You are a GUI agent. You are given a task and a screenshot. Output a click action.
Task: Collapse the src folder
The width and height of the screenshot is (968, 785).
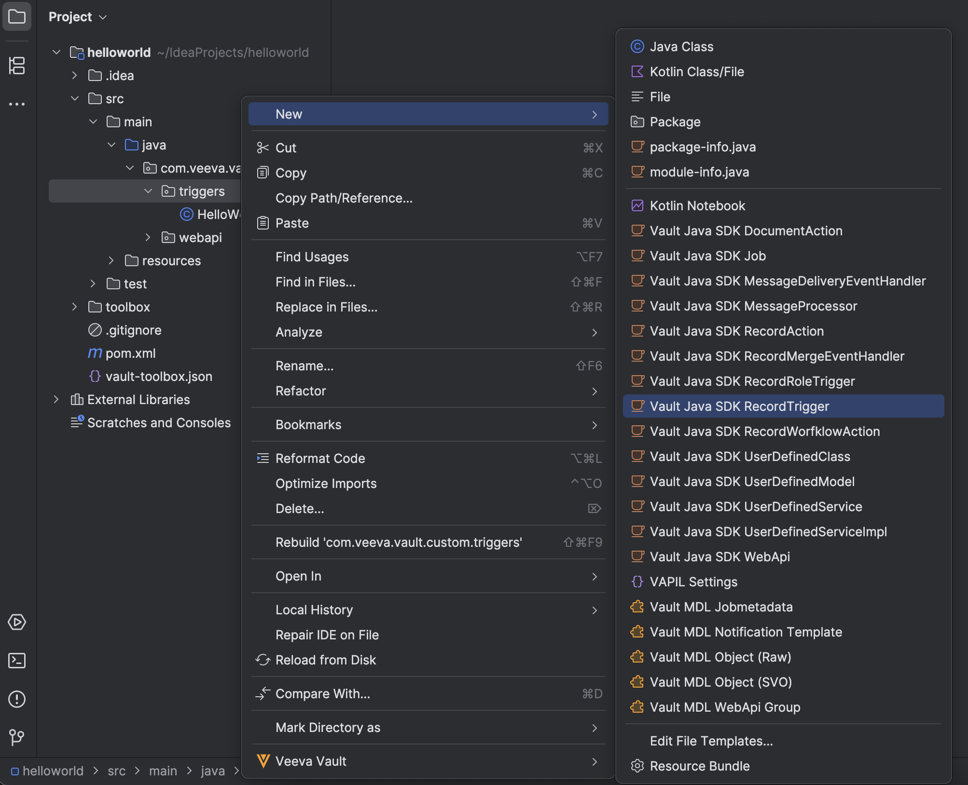click(75, 98)
